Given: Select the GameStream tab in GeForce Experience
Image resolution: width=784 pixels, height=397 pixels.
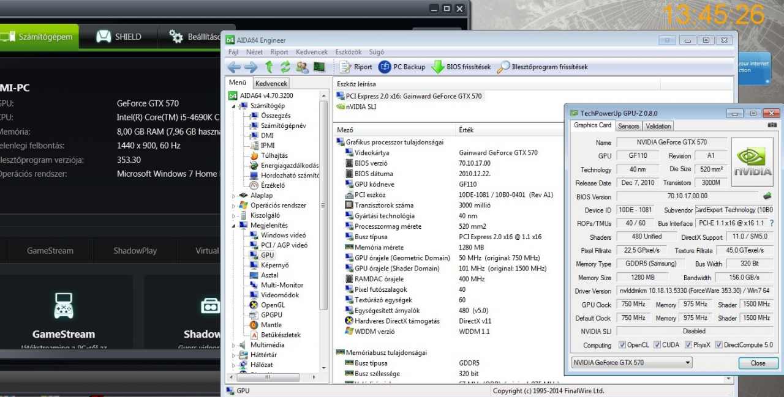Looking at the screenshot, I should coord(50,251).
